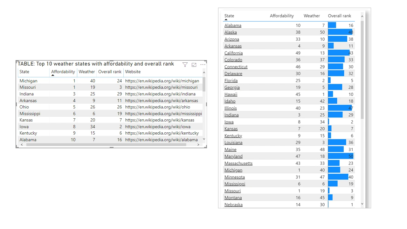Select Maryland's overall rank bar showing 50
Image resolution: width=407 pixels, height=229 pixels.
(x=341, y=156)
